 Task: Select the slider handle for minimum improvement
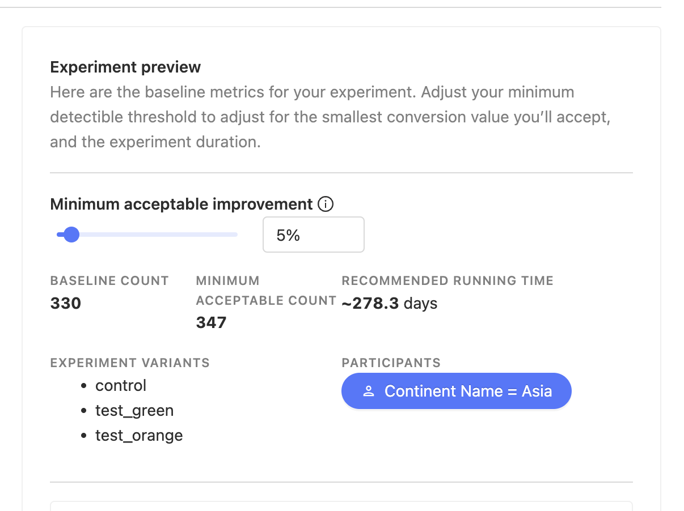pyautogui.click(x=70, y=234)
